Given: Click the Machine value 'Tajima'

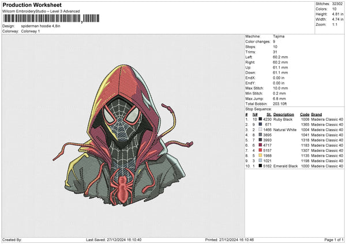Looking at the screenshot, I should [x=279, y=36].
